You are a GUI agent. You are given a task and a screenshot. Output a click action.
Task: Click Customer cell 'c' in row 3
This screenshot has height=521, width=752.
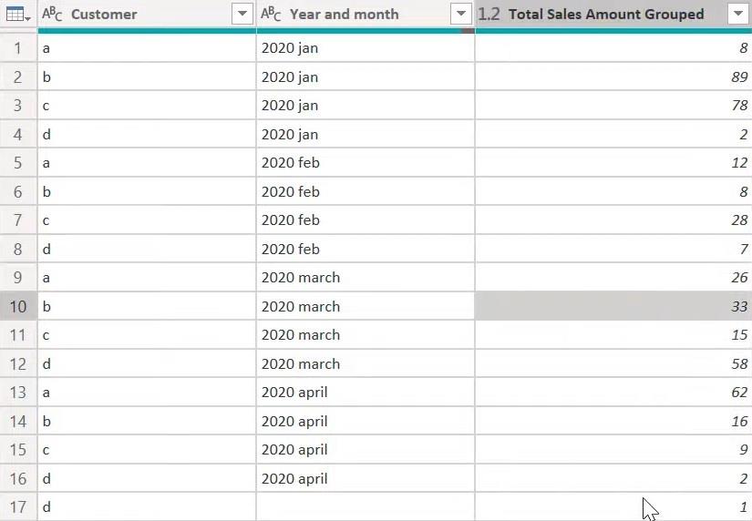coord(147,106)
